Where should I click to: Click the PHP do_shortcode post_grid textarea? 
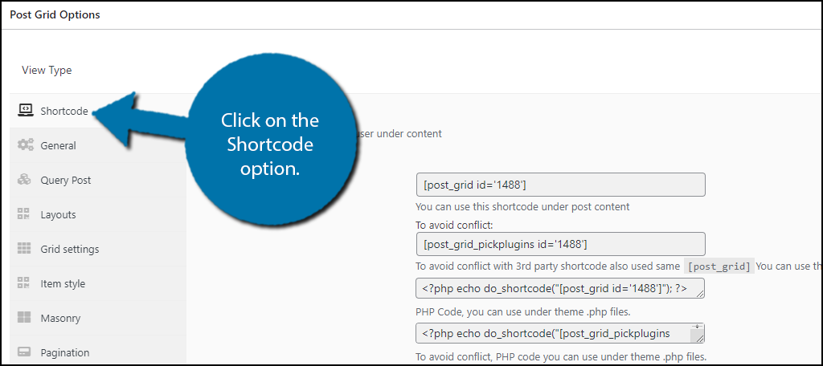coord(560,288)
